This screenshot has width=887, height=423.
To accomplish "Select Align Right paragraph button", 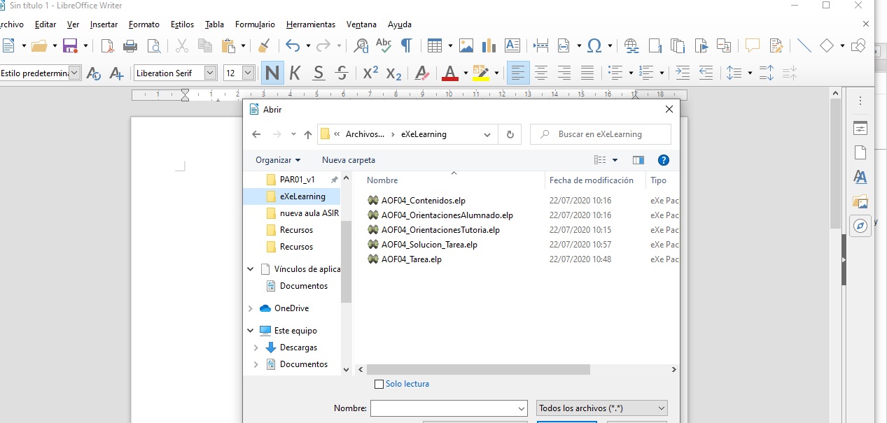I will tap(564, 73).
